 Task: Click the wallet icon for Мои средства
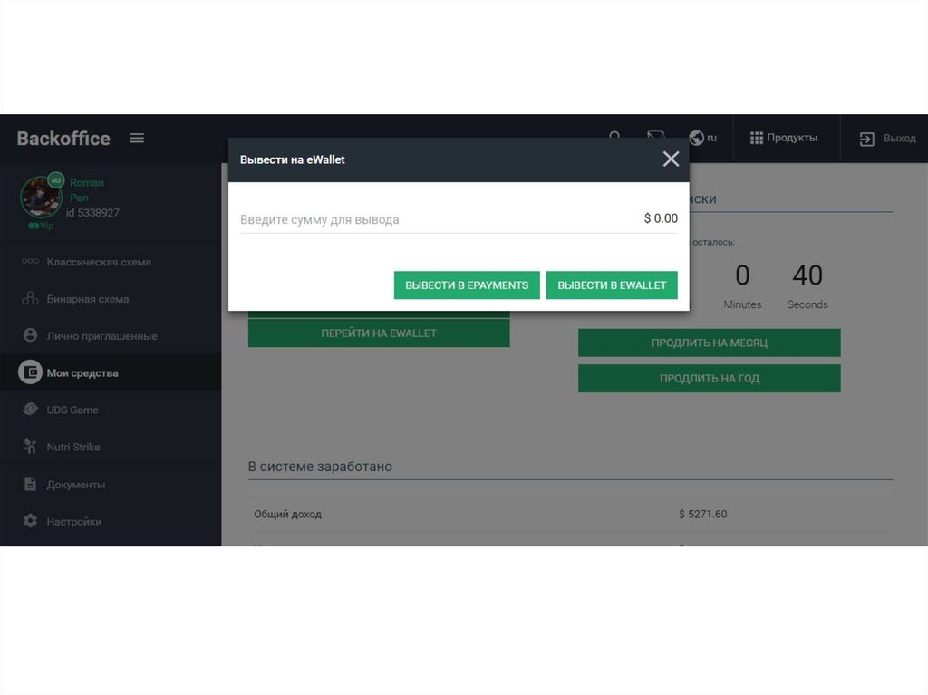tap(31, 372)
